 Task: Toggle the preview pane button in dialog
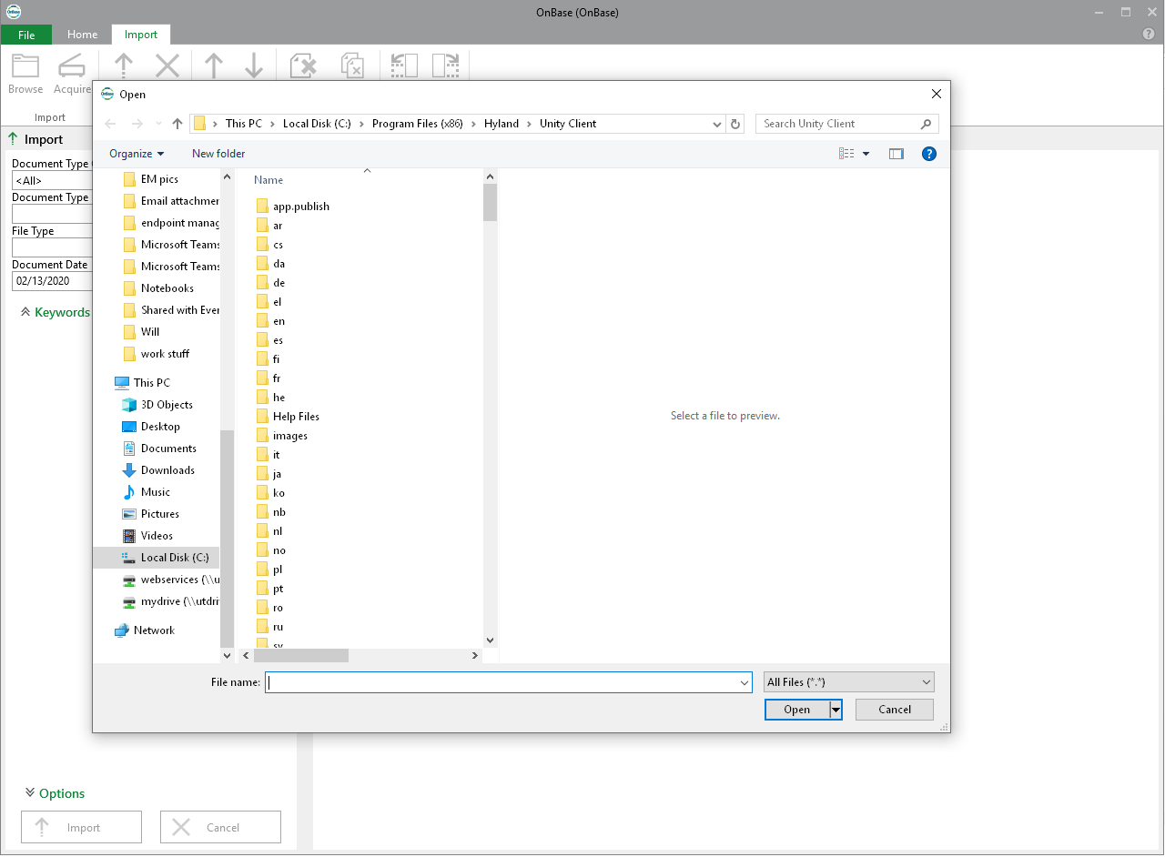pos(897,154)
